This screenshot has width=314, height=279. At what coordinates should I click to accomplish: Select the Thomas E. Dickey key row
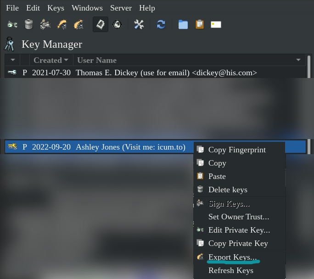[156, 73]
